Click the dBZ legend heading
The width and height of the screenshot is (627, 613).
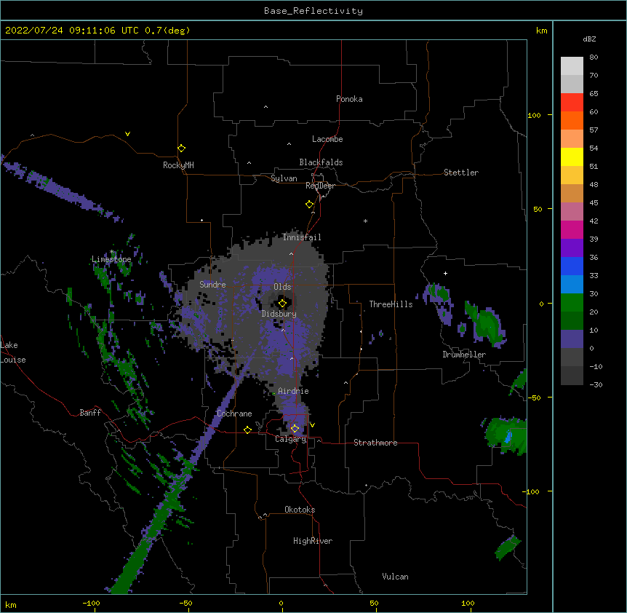click(x=589, y=39)
